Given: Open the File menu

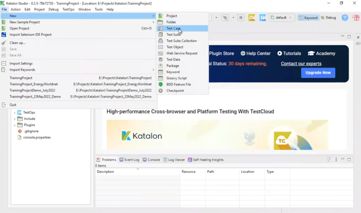Looking at the screenshot, I should coord(4,10).
